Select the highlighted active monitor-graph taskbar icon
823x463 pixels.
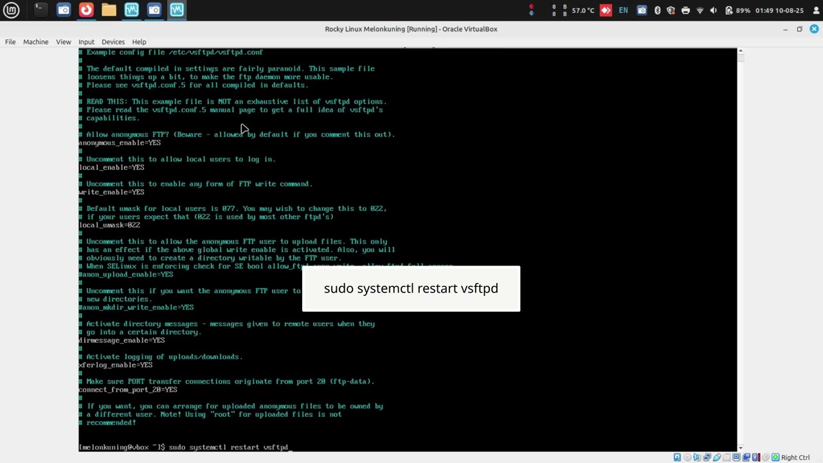(x=177, y=10)
